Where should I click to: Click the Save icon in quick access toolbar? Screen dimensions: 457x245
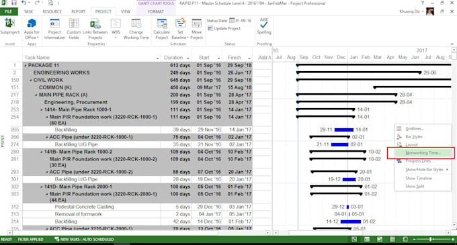13,3
